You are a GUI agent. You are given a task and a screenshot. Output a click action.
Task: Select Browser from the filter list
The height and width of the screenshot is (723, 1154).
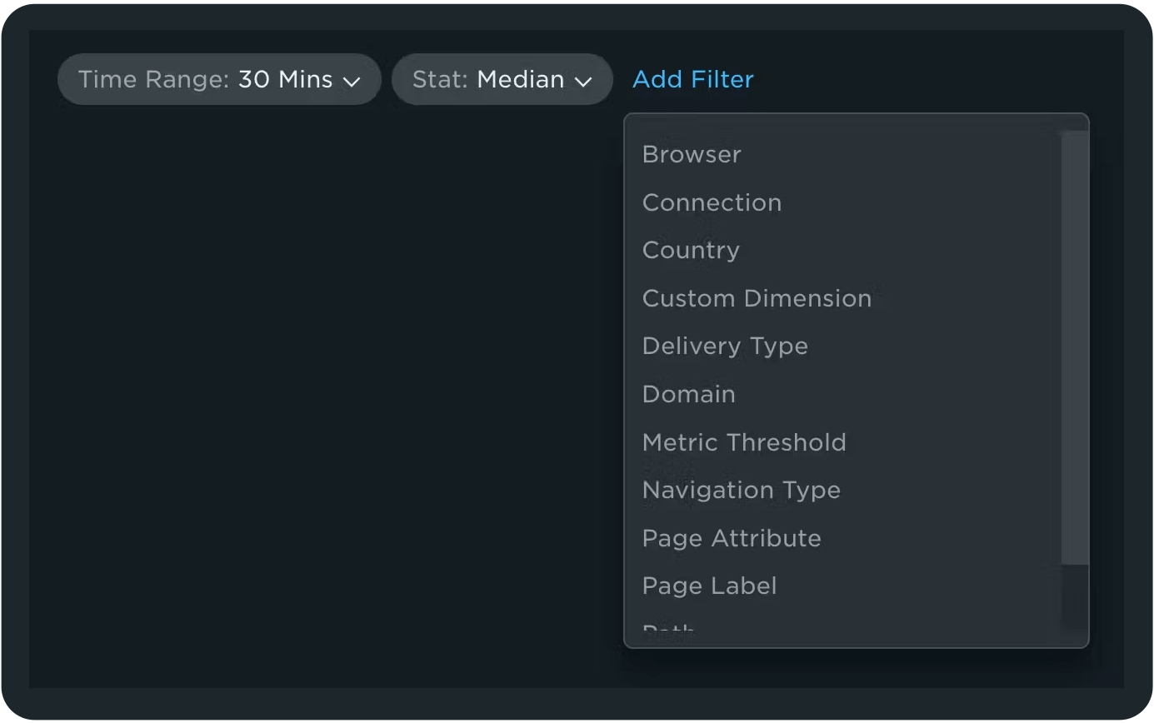tap(692, 155)
